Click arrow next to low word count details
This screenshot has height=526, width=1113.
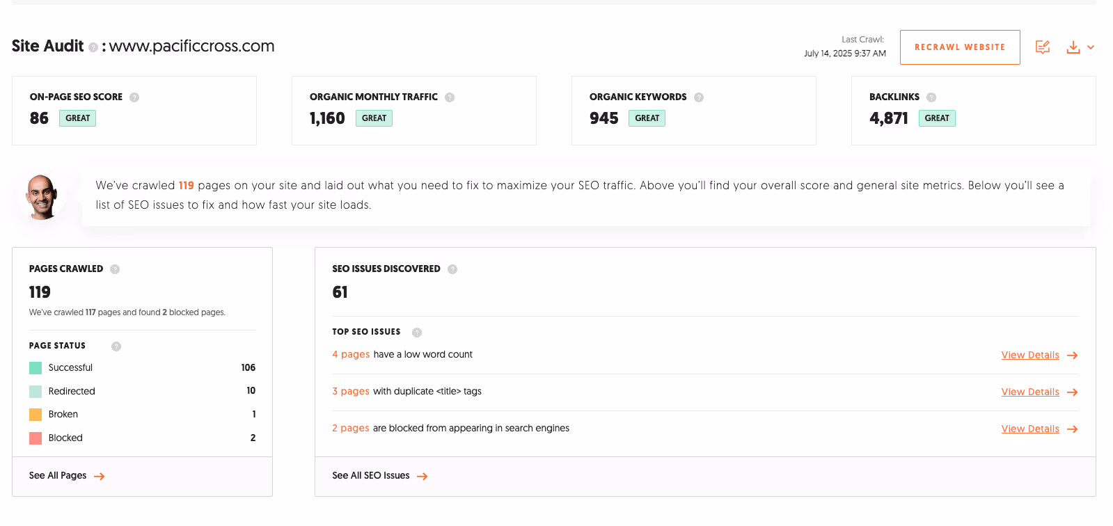coord(1073,356)
